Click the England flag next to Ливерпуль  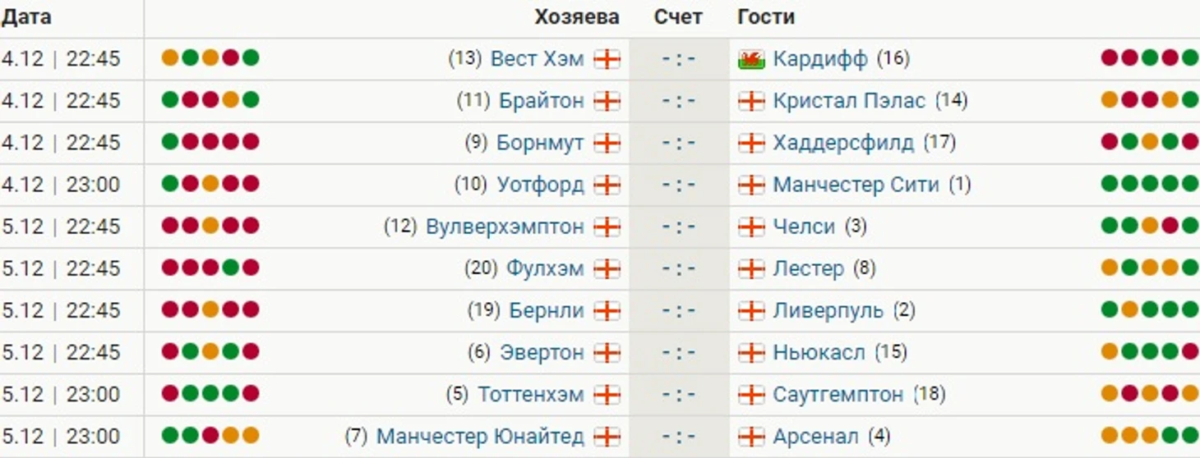point(751,310)
